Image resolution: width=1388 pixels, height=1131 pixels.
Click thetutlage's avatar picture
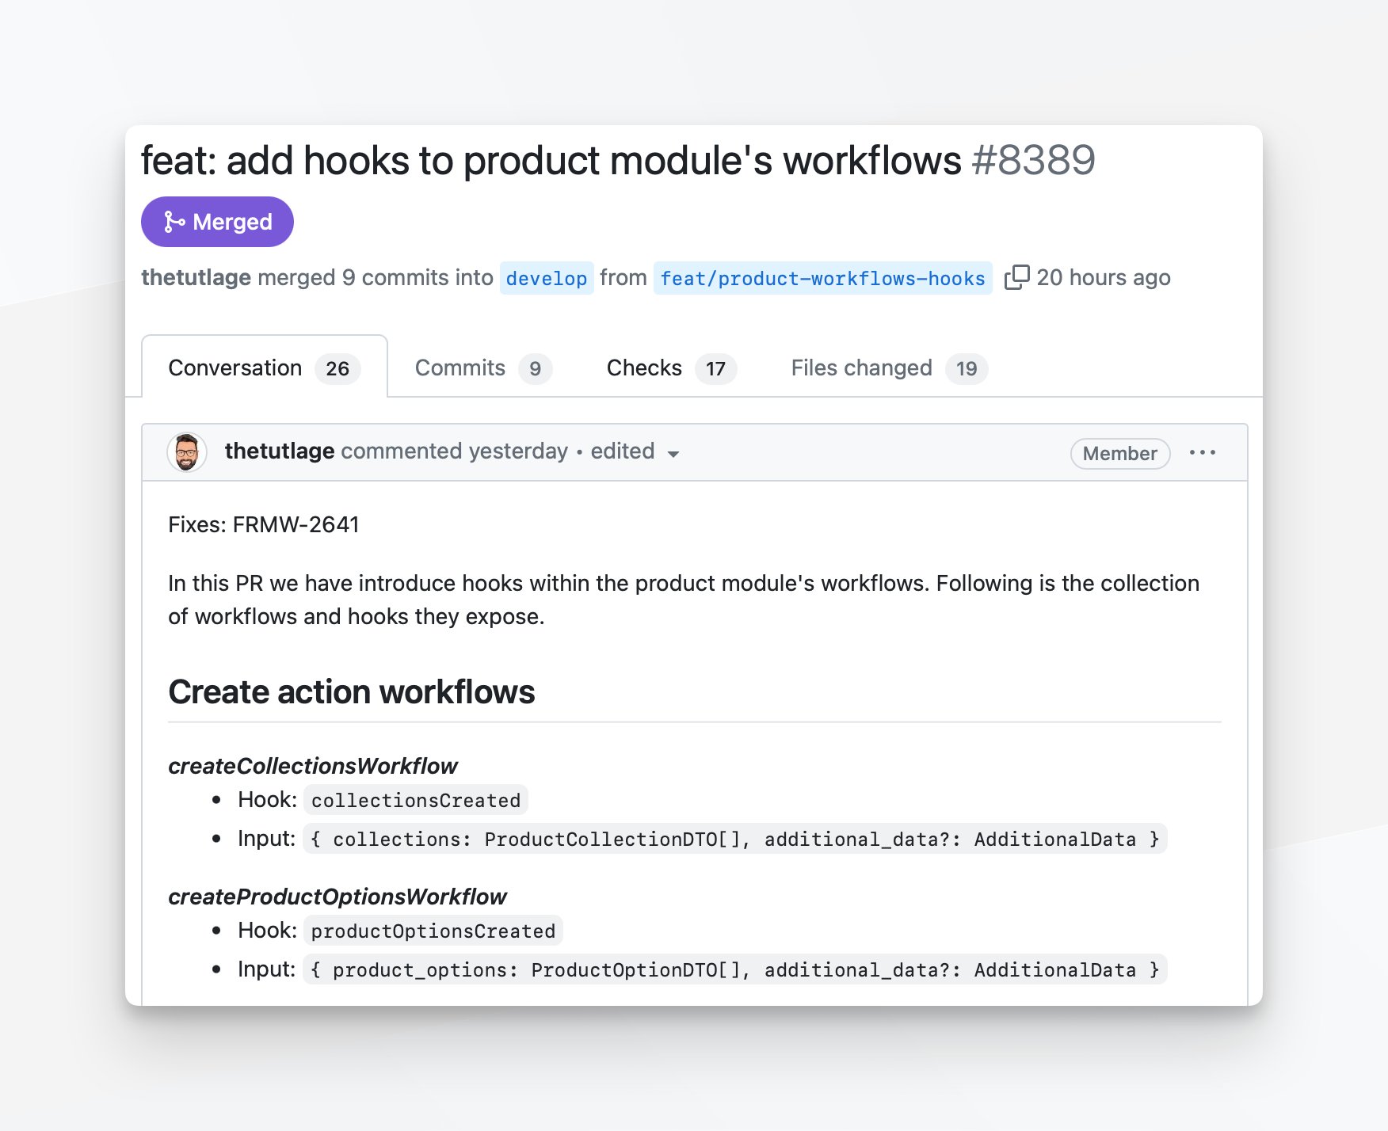click(187, 452)
